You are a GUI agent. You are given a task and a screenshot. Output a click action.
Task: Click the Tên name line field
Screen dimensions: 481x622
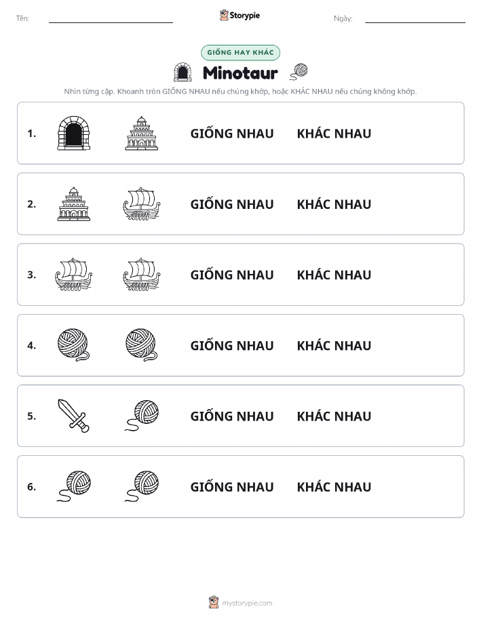pyautogui.click(x=111, y=19)
